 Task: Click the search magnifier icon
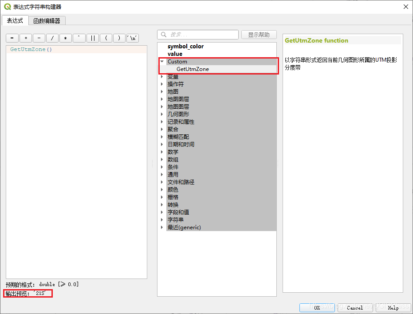(164, 35)
